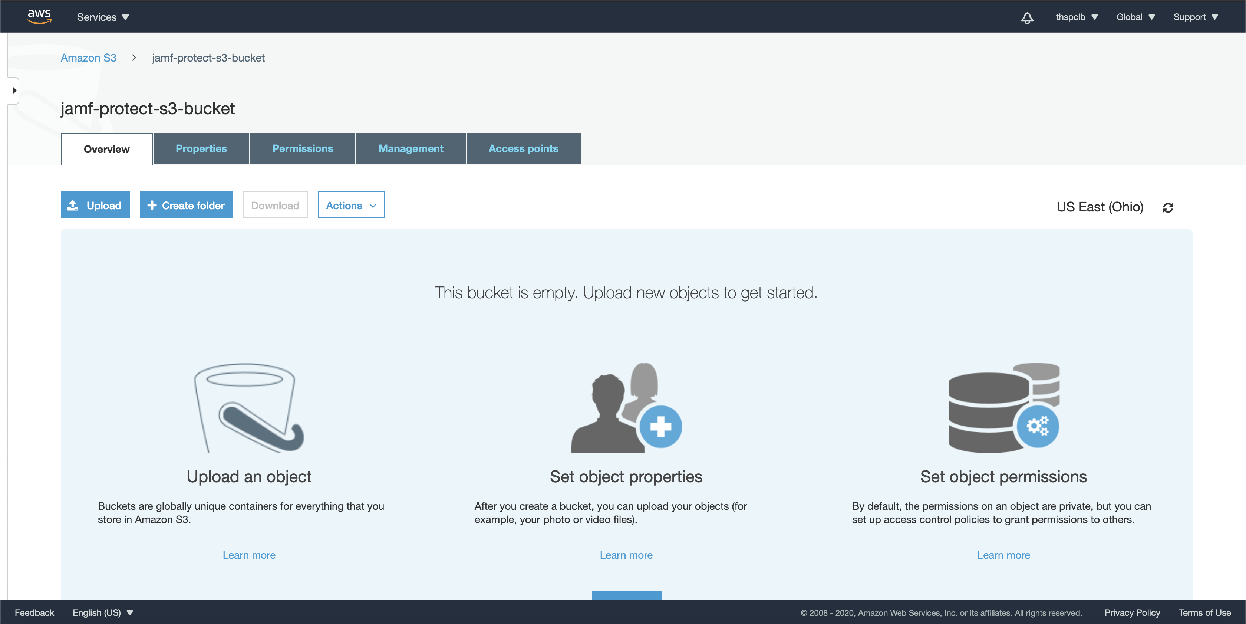Open the thspclb account dropdown

(1077, 17)
